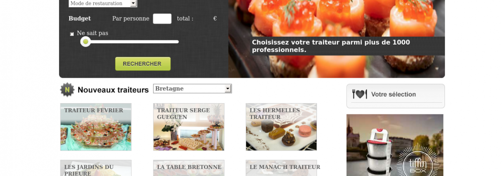Toggle the Ne sait pas checkbox

pos(72,34)
